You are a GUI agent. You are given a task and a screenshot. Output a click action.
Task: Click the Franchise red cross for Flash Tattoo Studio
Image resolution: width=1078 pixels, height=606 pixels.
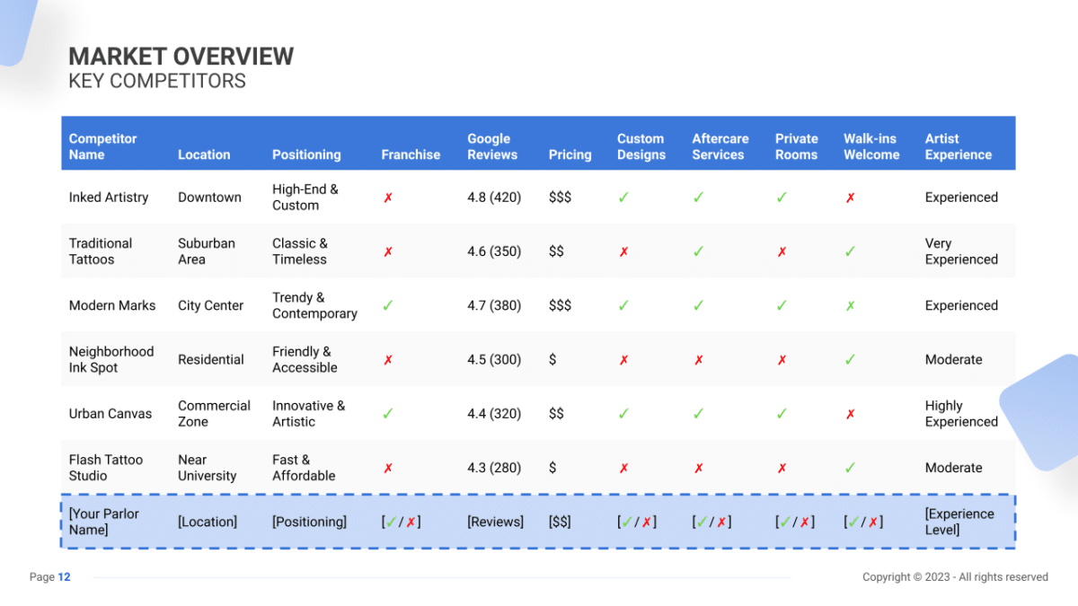pyautogui.click(x=388, y=468)
